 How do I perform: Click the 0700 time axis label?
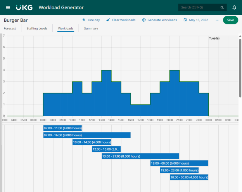tap(43, 120)
